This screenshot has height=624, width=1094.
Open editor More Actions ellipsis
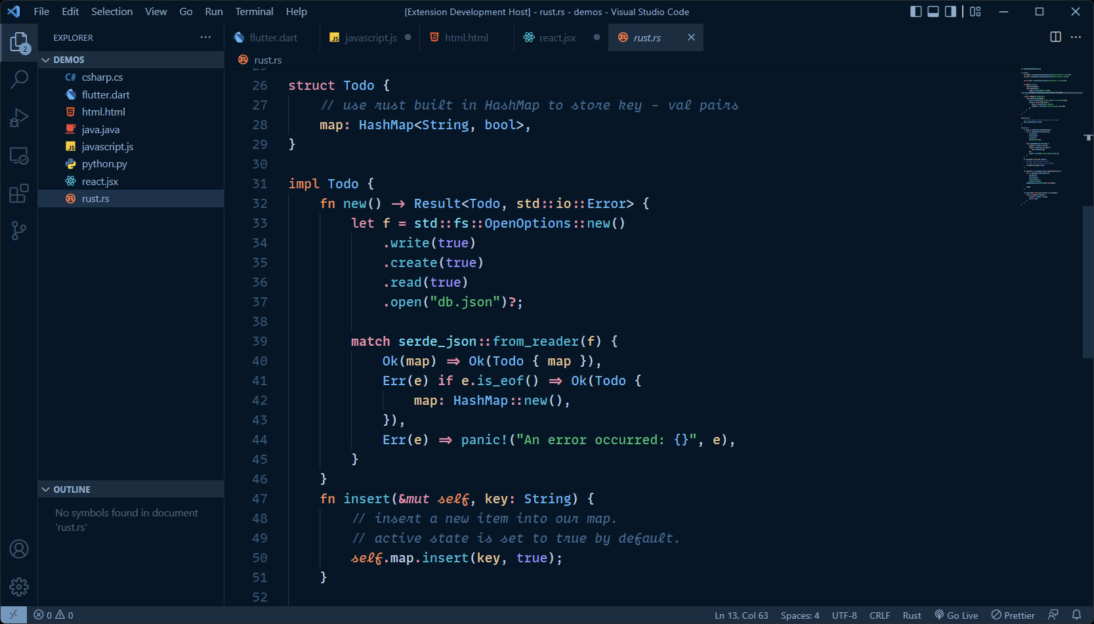coord(1076,37)
